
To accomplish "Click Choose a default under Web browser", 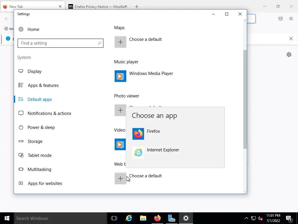I will pyautogui.click(x=146, y=176).
